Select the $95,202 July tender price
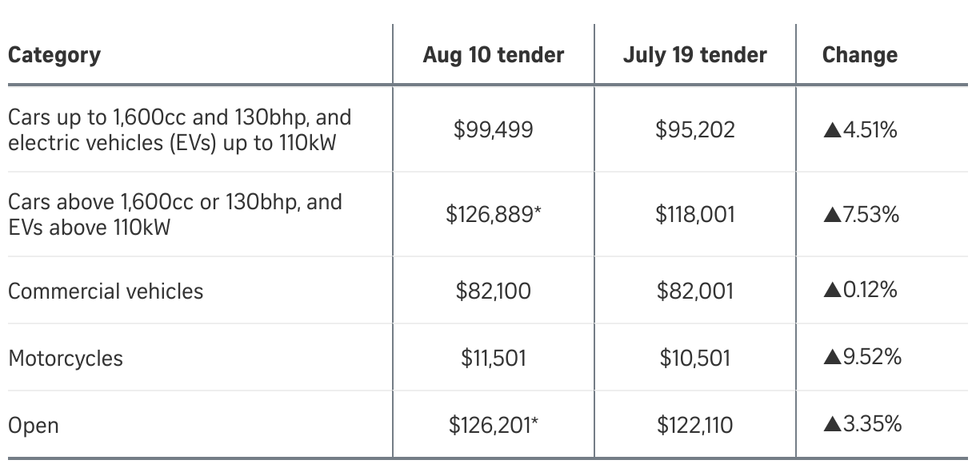The height and width of the screenshot is (468, 976). point(695,130)
